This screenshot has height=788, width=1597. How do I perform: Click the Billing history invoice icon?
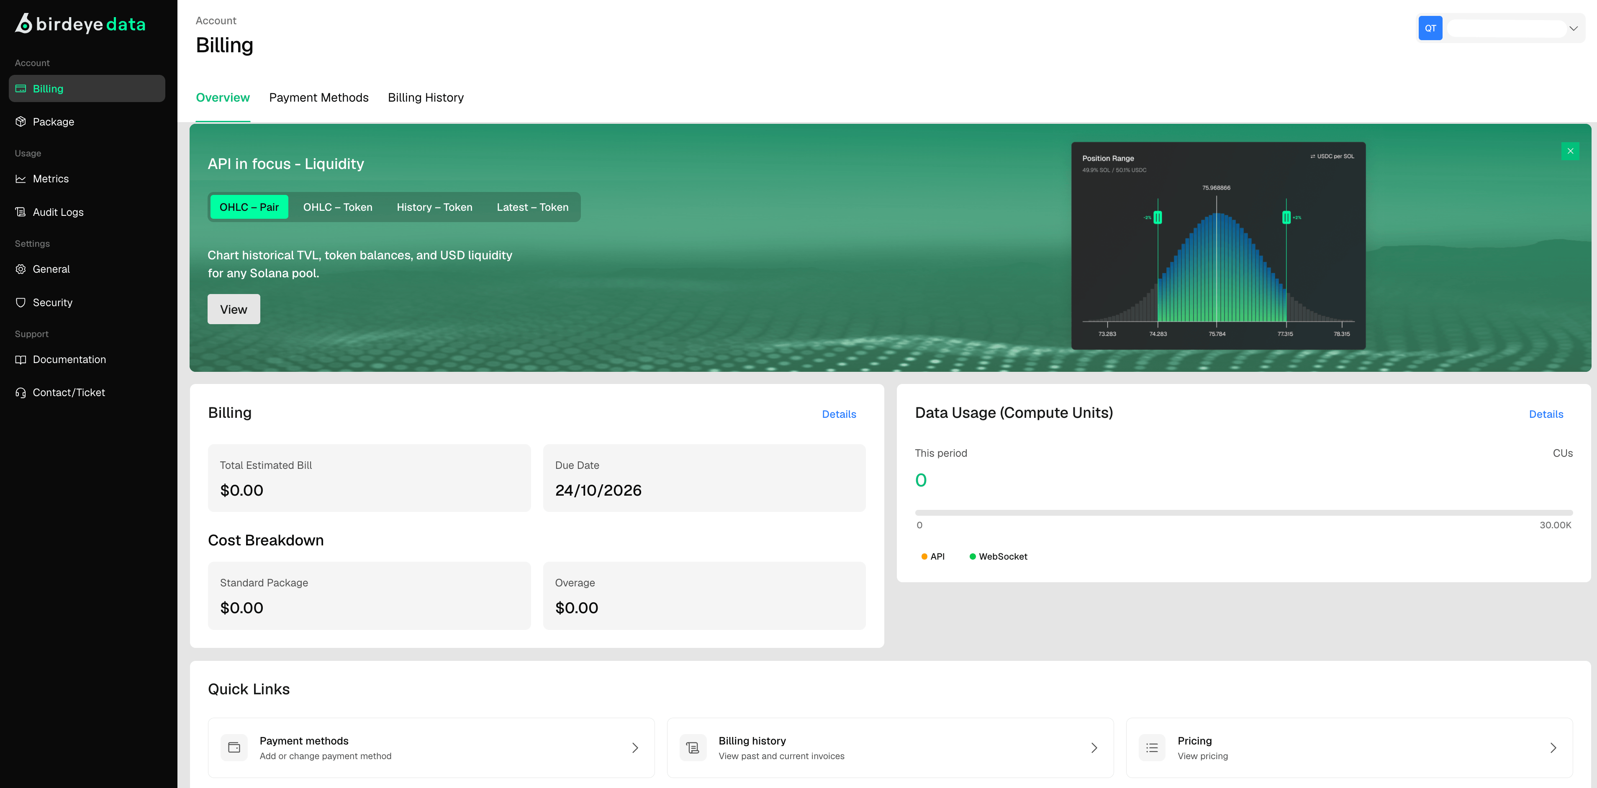coord(693,748)
